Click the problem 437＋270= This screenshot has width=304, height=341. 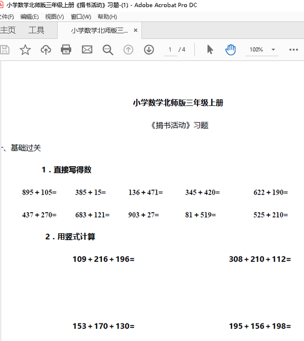[x=39, y=215]
